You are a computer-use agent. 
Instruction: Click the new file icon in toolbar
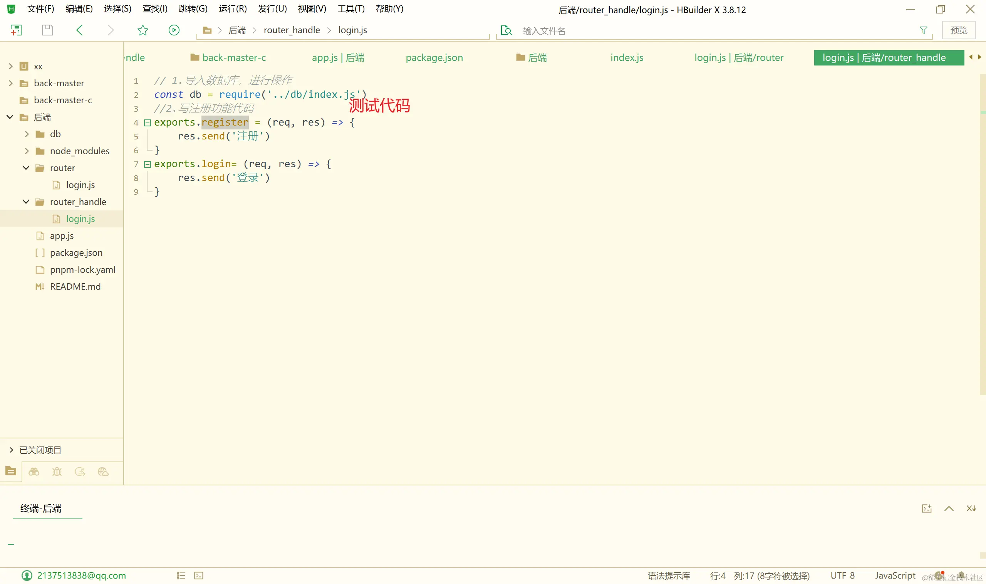(16, 30)
